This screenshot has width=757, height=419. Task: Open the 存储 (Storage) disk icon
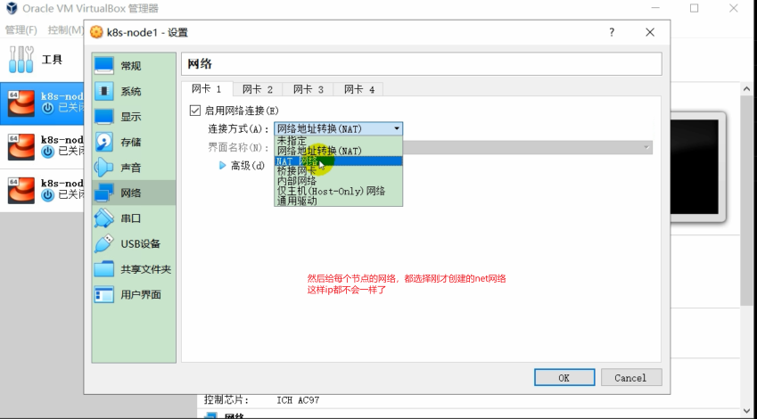(103, 142)
